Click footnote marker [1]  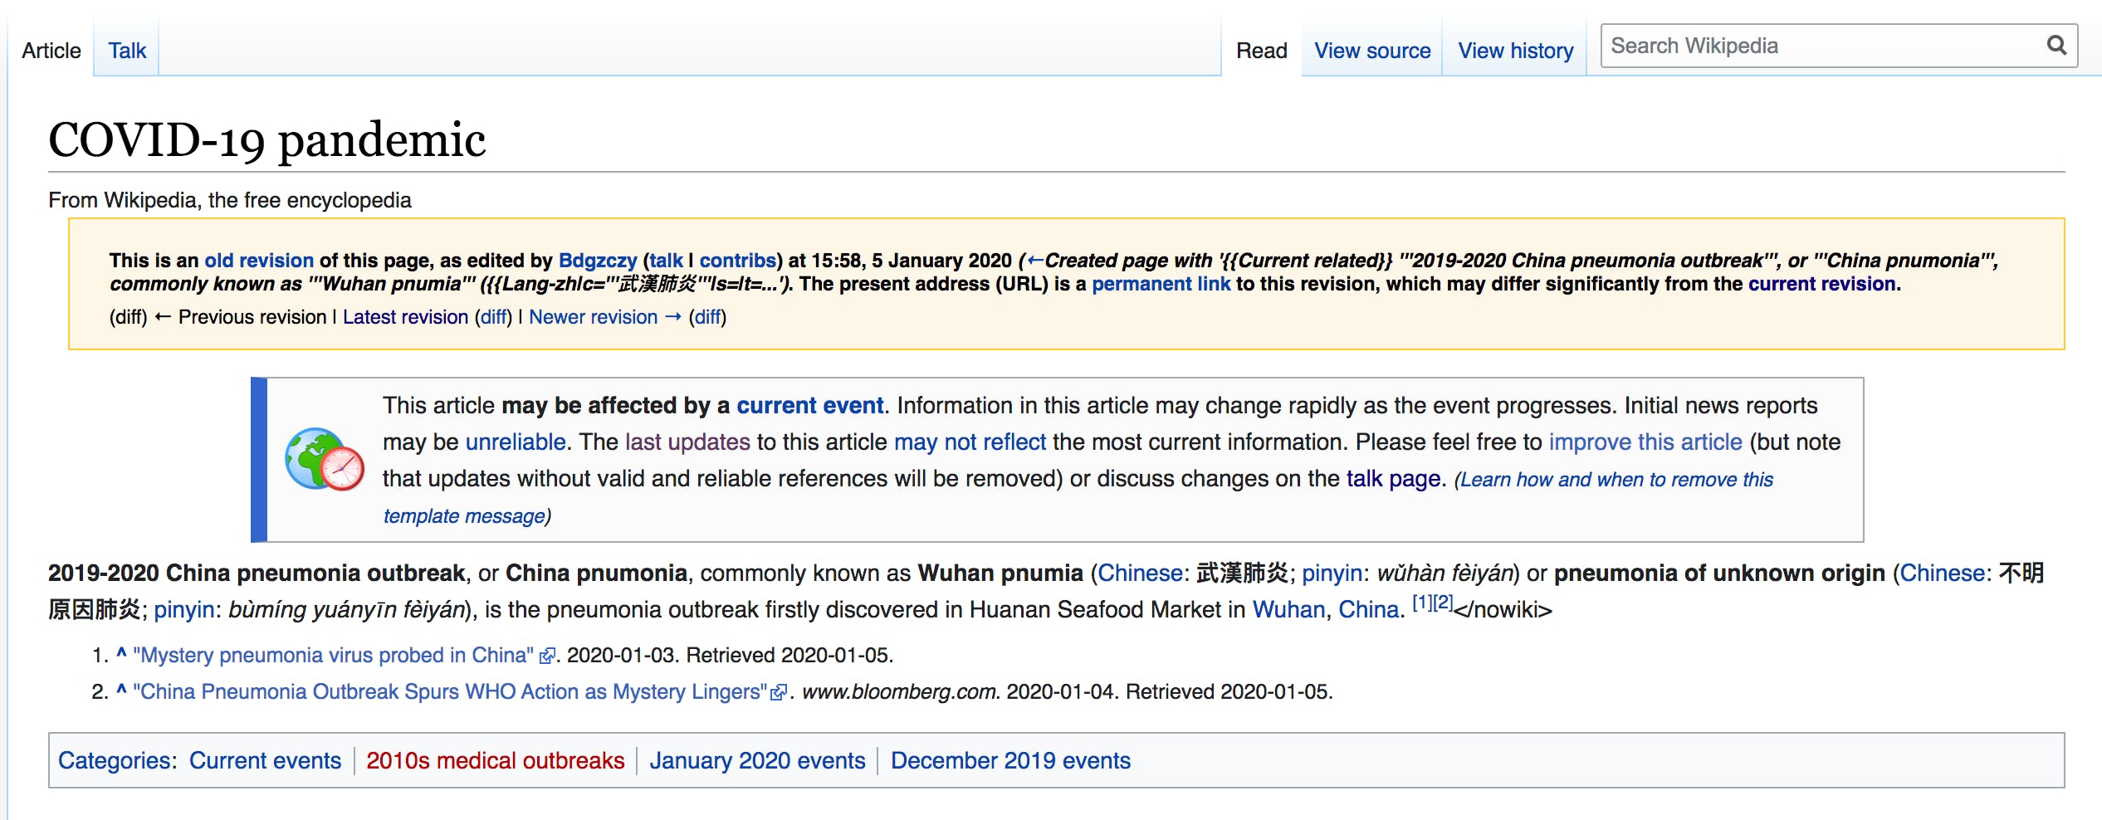(1422, 603)
